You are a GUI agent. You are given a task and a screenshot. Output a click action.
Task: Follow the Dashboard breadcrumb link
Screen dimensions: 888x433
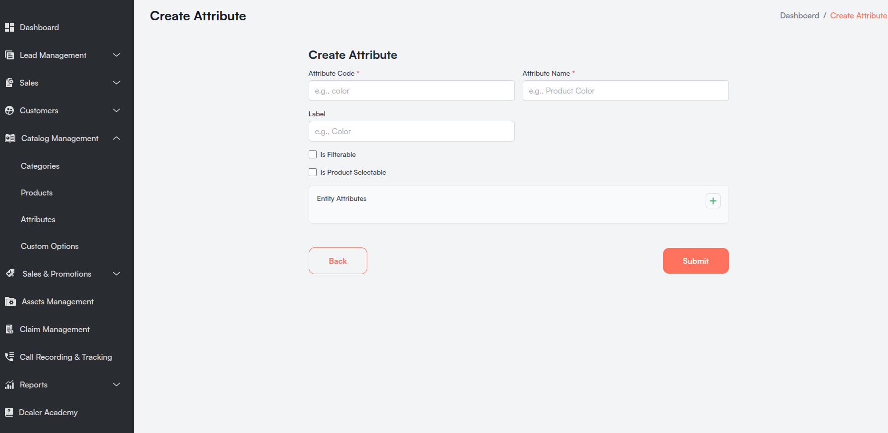799,15
